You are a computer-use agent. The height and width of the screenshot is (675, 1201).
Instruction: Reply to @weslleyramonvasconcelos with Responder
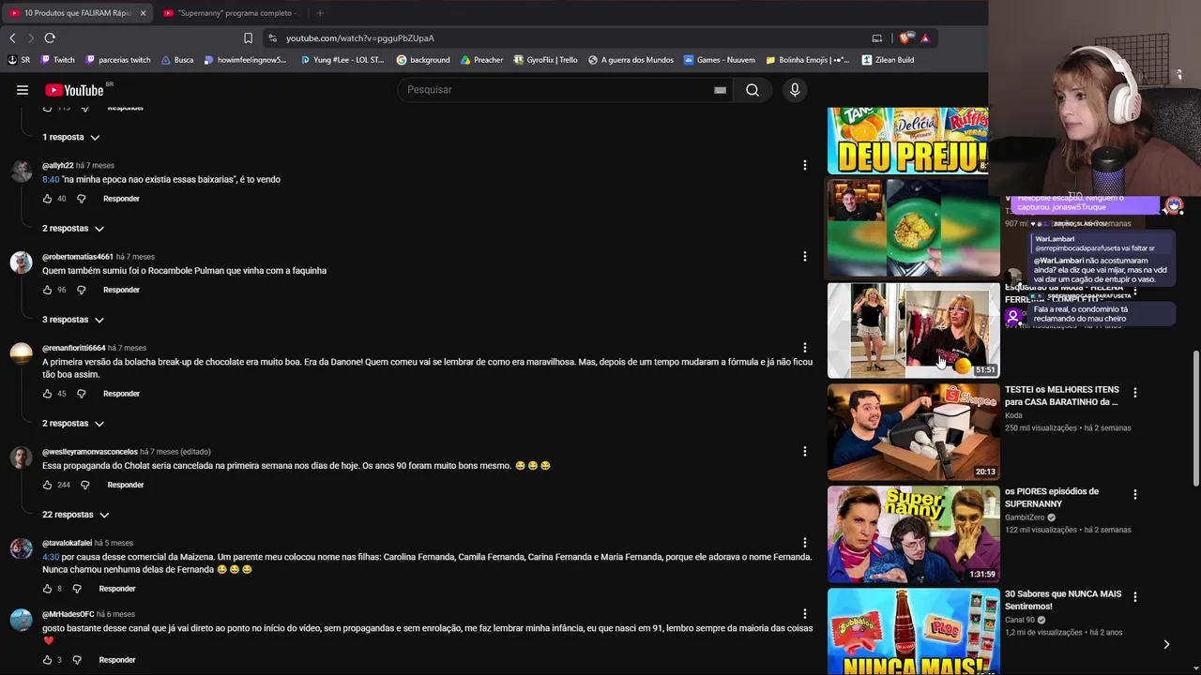click(x=126, y=485)
